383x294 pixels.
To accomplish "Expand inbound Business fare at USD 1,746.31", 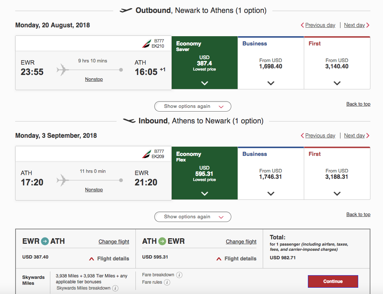I will click(271, 194).
